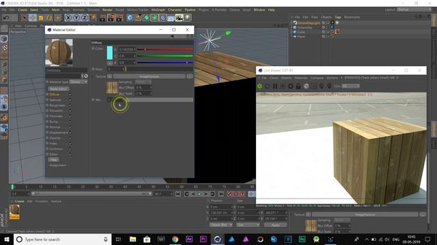The image size is (437, 245).
Task: Click the timeline Play button
Action: (x=199, y=194)
